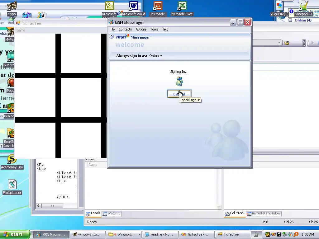This screenshot has width=319, height=239.
Task: Click the TicTacToe window title icon
Action: click(18, 23)
